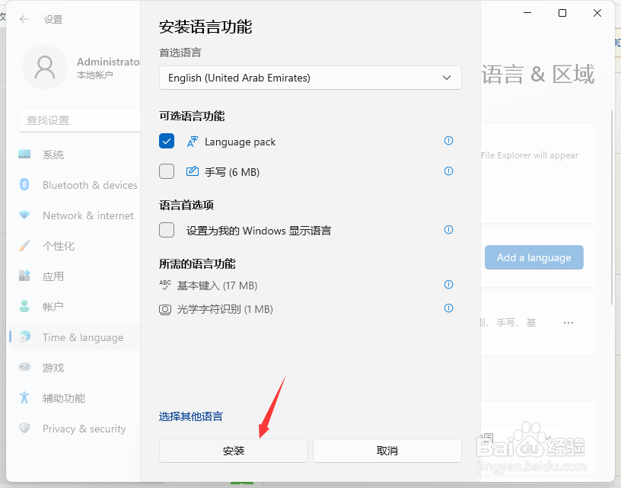Maximize the Settings window
621x488 pixels.
tap(562, 13)
